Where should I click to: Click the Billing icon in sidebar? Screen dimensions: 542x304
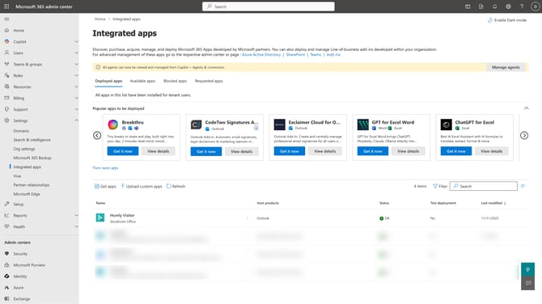tap(7, 98)
